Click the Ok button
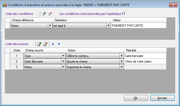Screen dimensions: 180x106 pos(136,98)
